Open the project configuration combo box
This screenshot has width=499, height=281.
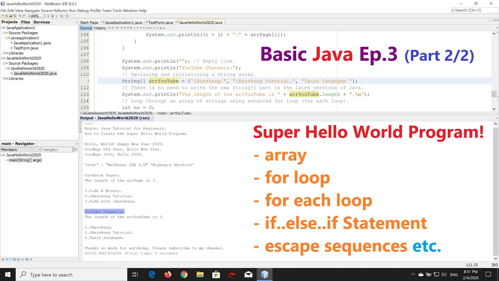click(37, 16)
